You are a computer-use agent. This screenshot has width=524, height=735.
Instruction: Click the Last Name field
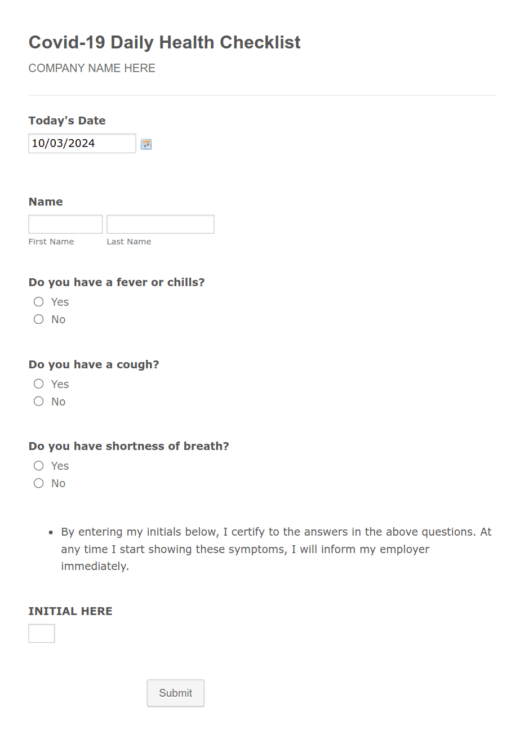pyautogui.click(x=160, y=224)
